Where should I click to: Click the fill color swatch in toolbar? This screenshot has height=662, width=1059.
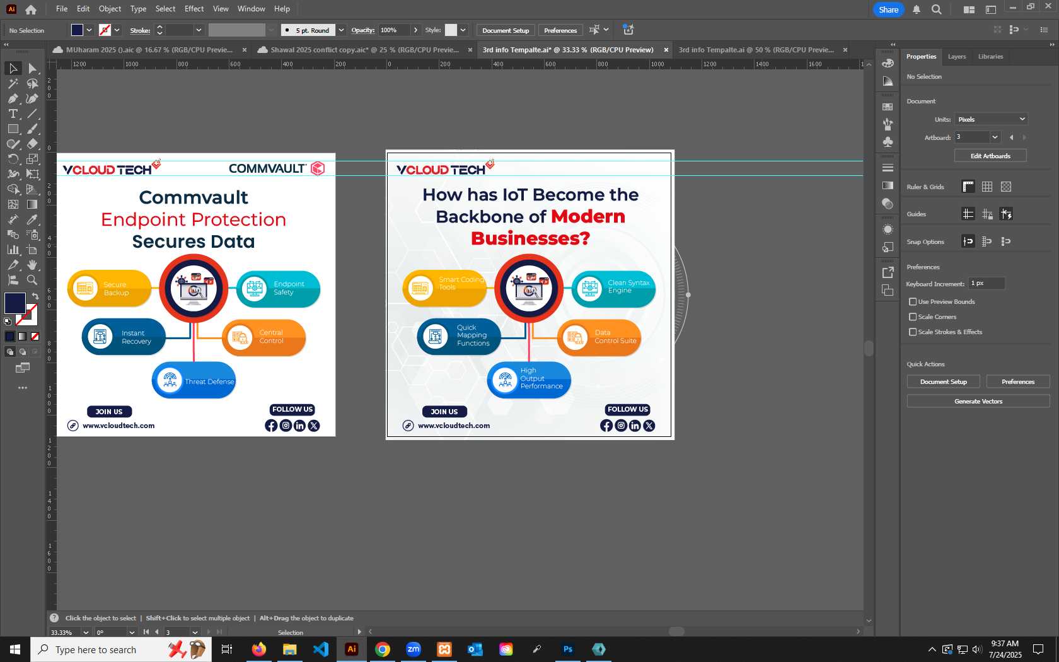[x=14, y=303]
